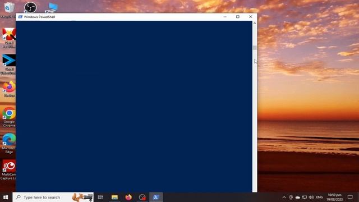Screen dimensions: 359x202
Task: Click inside the PowerShell console area
Action: tap(134, 107)
